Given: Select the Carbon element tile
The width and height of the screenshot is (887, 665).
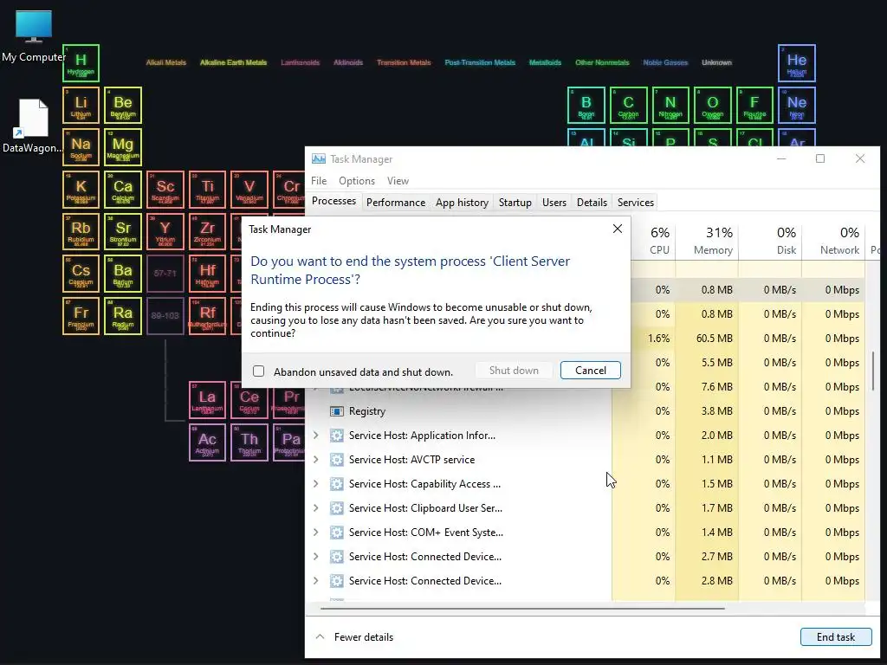Looking at the screenshot, I should (629, 105).
